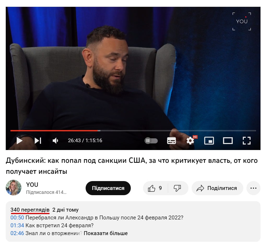The width and height of the screenshot is (266, 245).
Task: Open the HD settings gear
Action: 191,140
